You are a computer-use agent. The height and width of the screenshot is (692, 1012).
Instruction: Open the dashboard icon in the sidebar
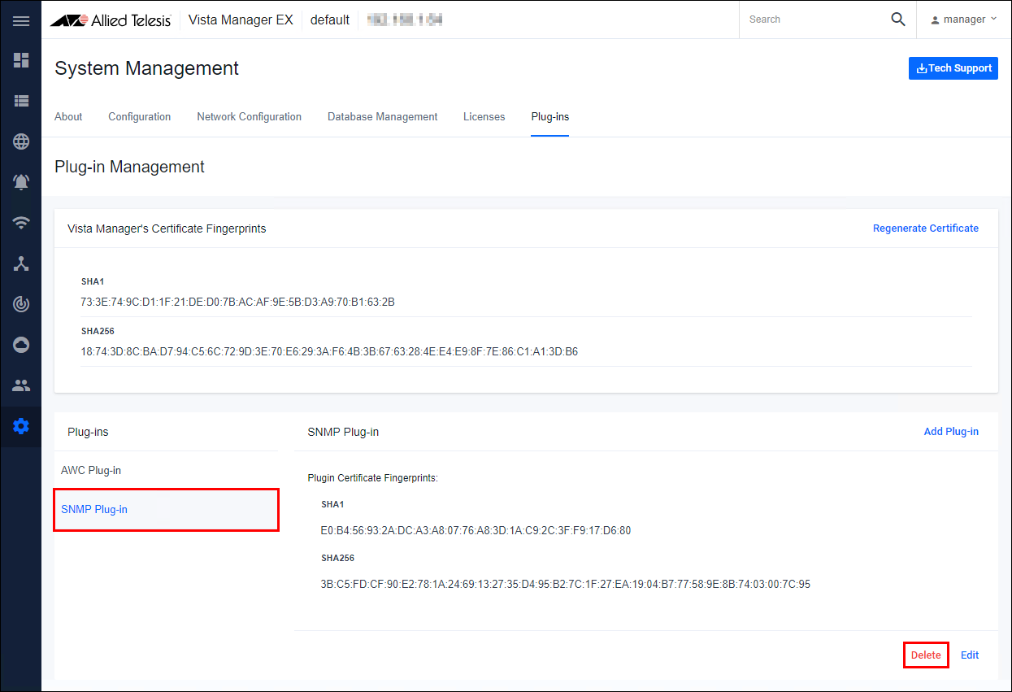pos(21,60)
